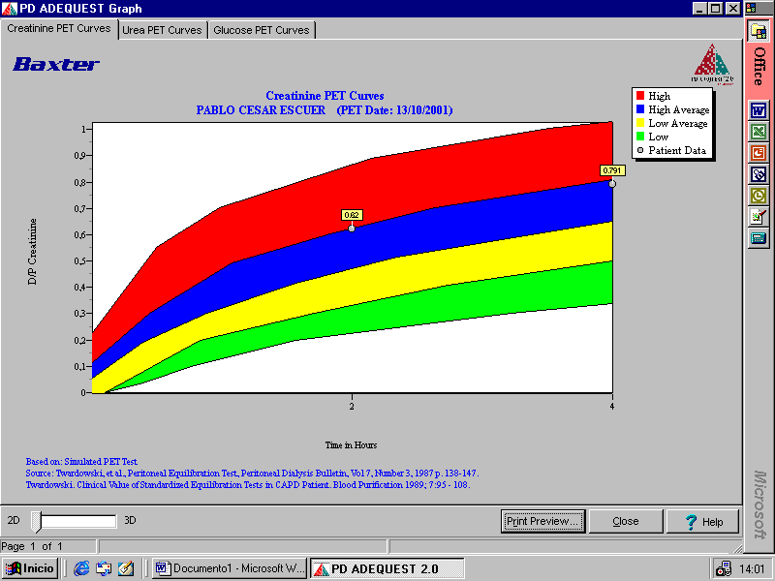Click the Show Desktop quick launch icon
775x581 pixels.
click(x=125, y=568)
